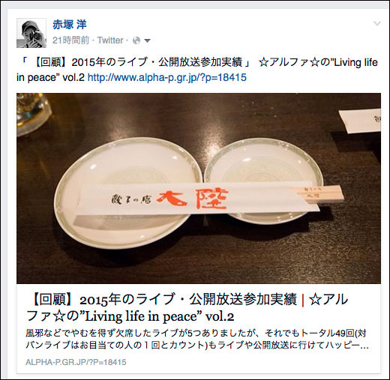Open the 21時間前 timestamp link
390x380 pixels.
pyautogui.click(x=70, y=40)
